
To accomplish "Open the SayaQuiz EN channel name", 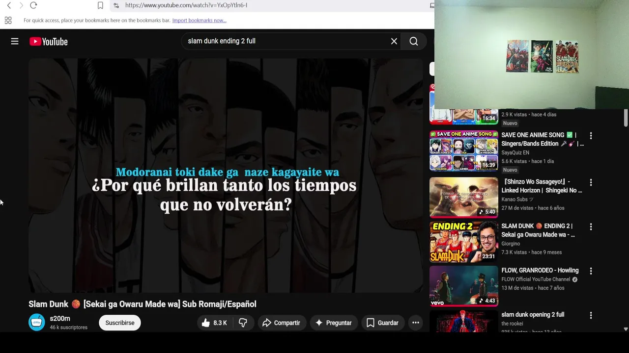I will point(515,153).
